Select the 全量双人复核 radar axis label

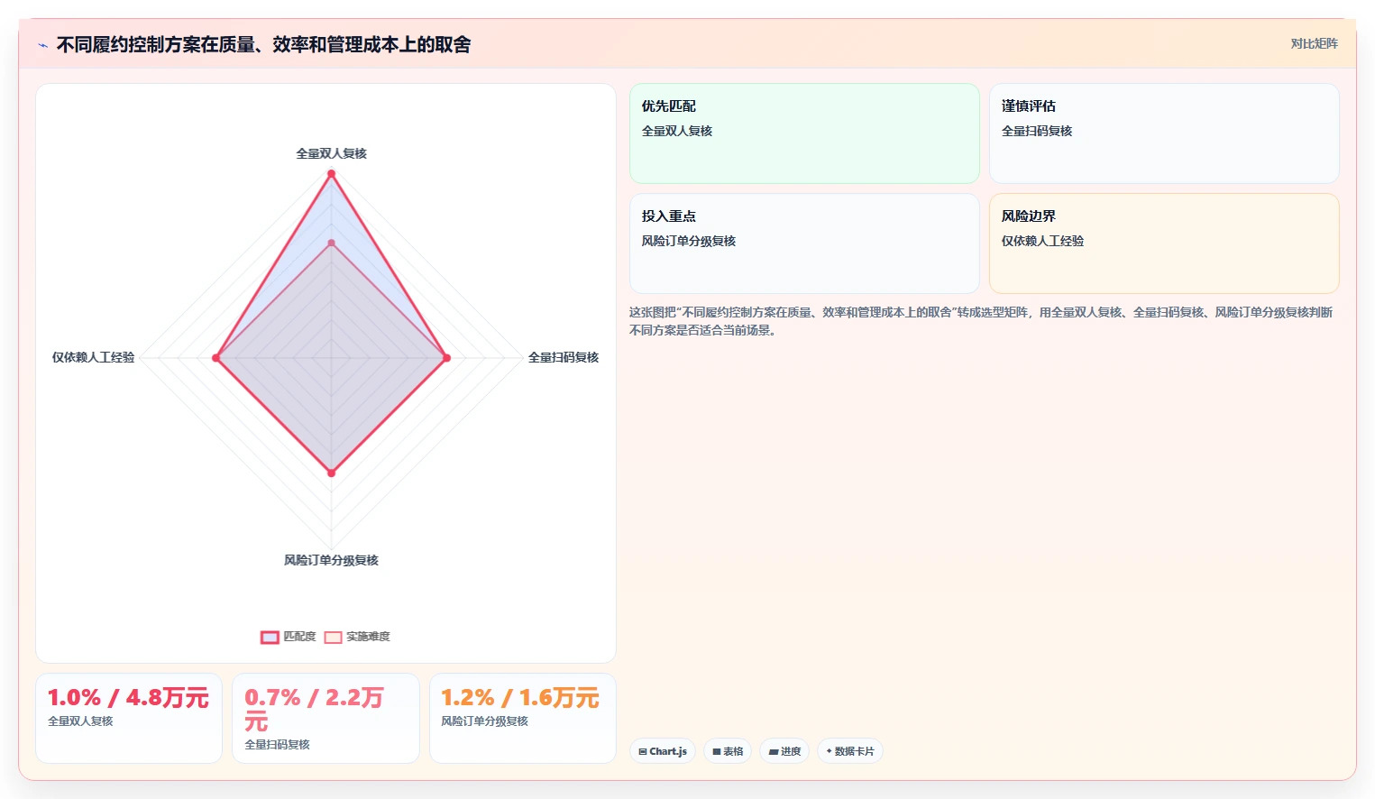tap(331, 153)
